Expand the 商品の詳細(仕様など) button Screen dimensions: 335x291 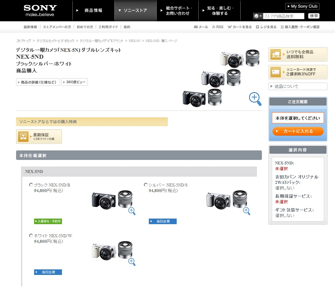38,82
